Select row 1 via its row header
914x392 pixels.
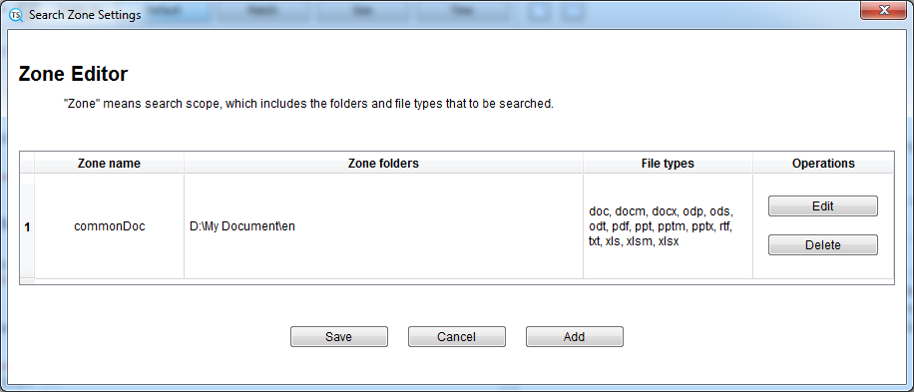[27, 226]
